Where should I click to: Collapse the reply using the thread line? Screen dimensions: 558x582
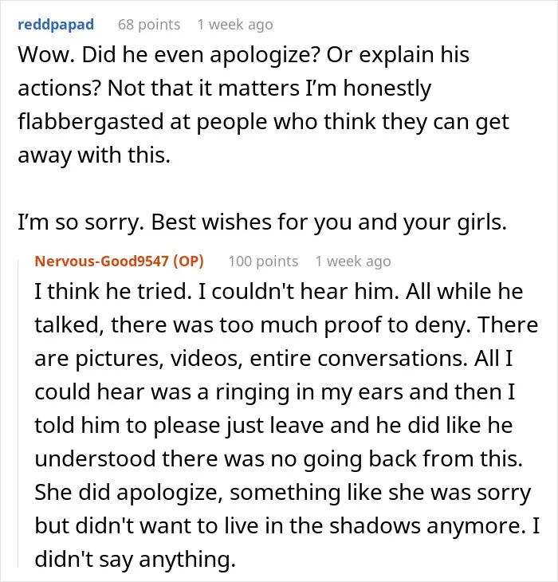point(18,414)
